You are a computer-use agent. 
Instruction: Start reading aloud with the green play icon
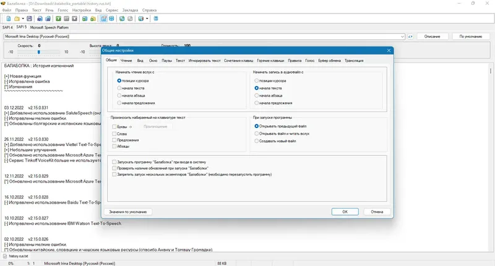[x=58, y=19]
